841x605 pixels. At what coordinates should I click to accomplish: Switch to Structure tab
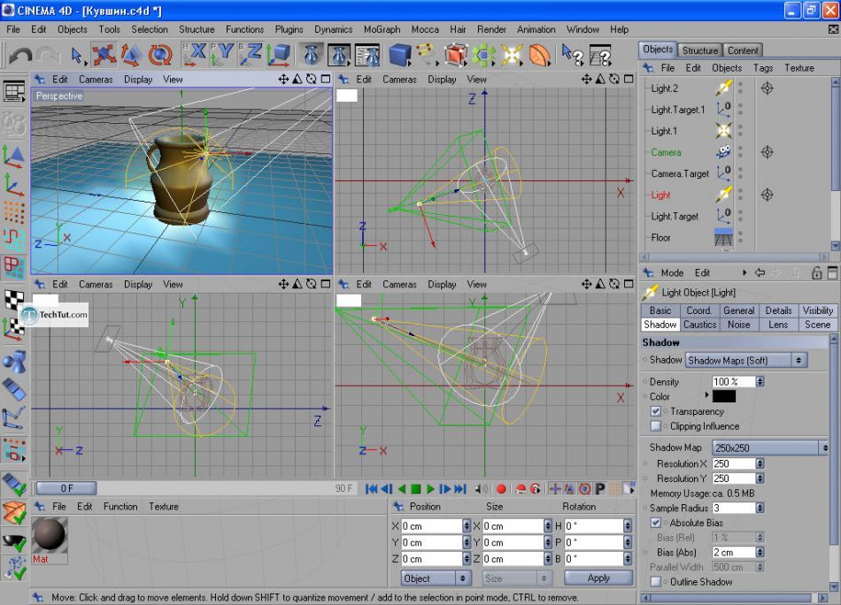[699, 50]
